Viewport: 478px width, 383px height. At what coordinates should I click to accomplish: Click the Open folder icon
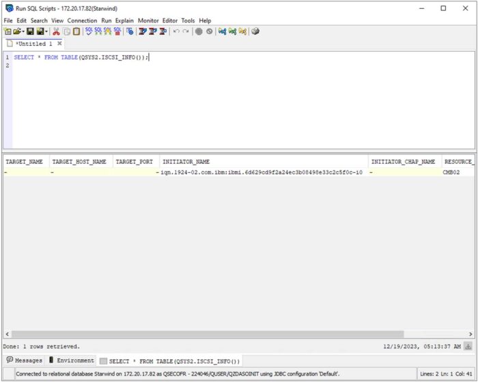pos(16,31)
